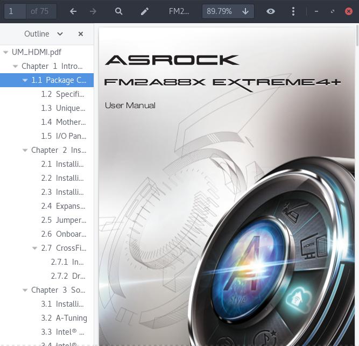This screenshot has height=346, width=359.
Task: Jump to 2.7.1 In... subsection
Action: pyautogui.click(x=67, y=262)
